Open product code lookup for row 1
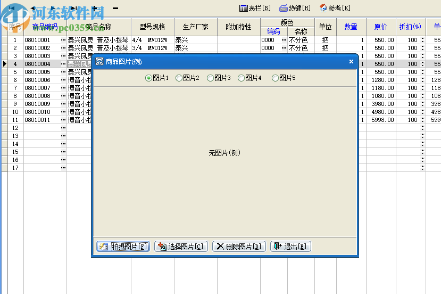Image resolution: width=441 pixels, height=294 pixels. coord(63,40)
